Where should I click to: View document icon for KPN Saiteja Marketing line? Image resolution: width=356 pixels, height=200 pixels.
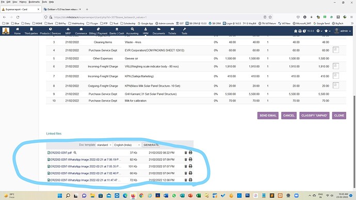tap(336, 76)
